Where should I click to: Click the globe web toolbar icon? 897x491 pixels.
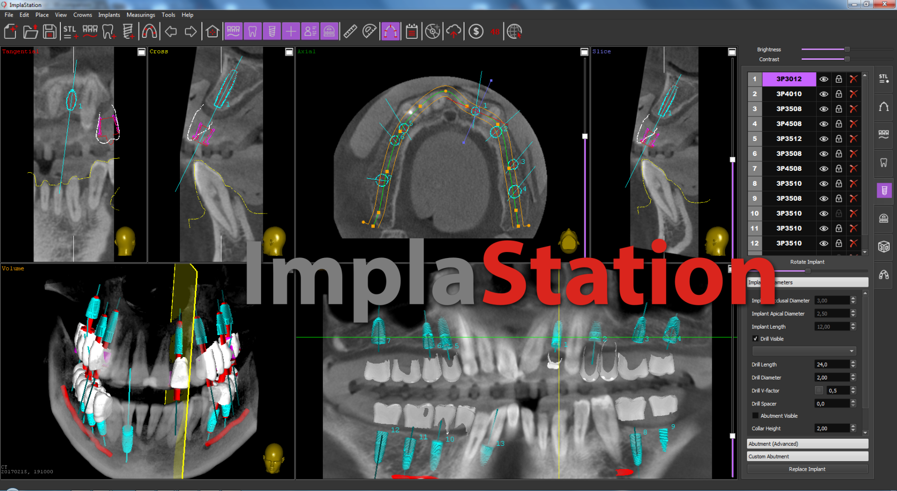coord(514,31)
